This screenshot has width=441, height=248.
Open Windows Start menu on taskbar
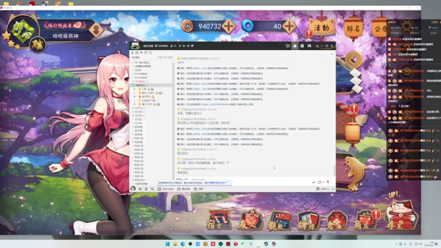click(168, 244)
